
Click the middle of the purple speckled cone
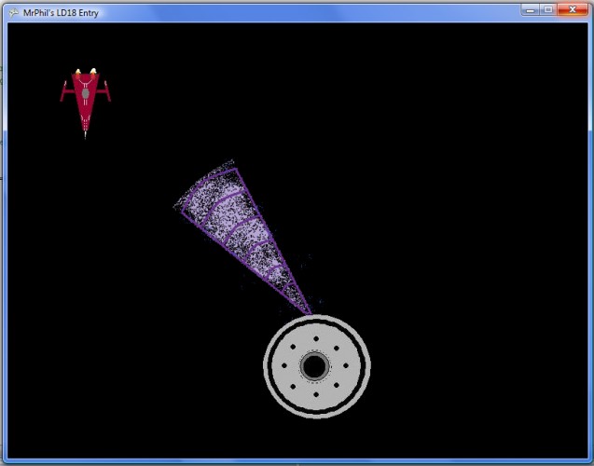click(x=242, y=237)
